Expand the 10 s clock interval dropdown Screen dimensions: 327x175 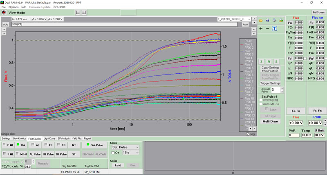[137, 153]
